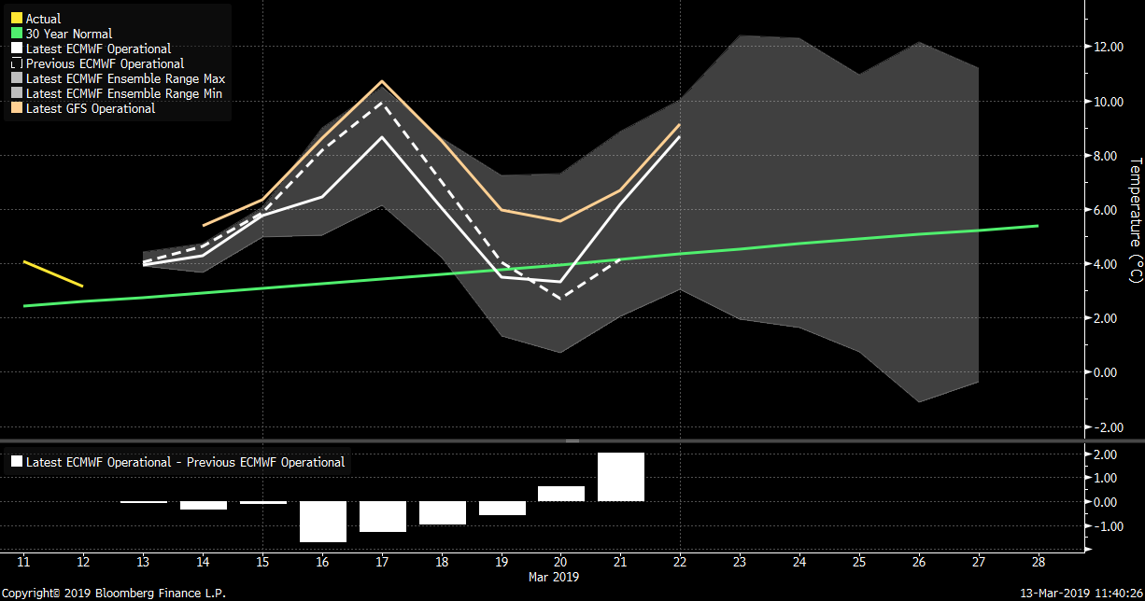Click the green 30 Year Normal swatch

click(16, 34)
